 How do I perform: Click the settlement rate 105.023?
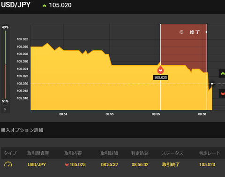tap(207, 164)
